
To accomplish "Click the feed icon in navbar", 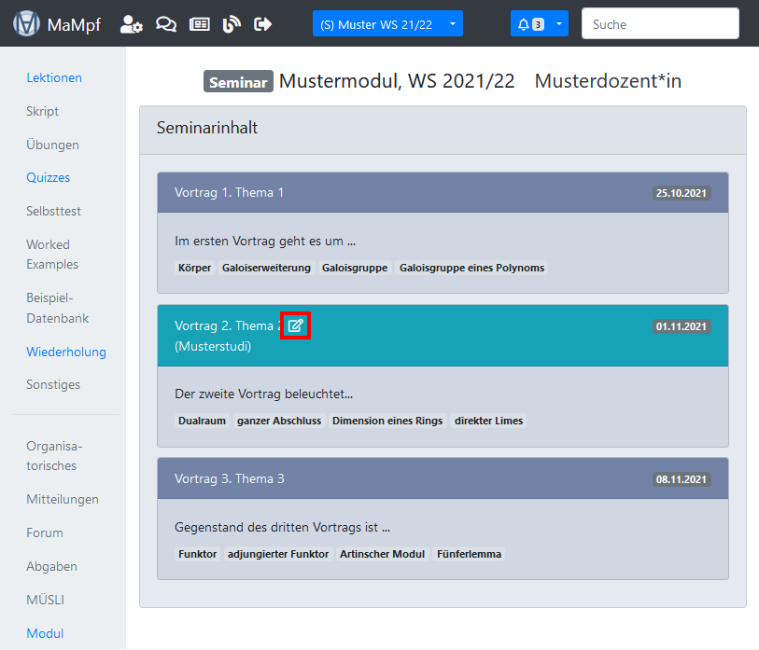I will (x=232, y=24).
